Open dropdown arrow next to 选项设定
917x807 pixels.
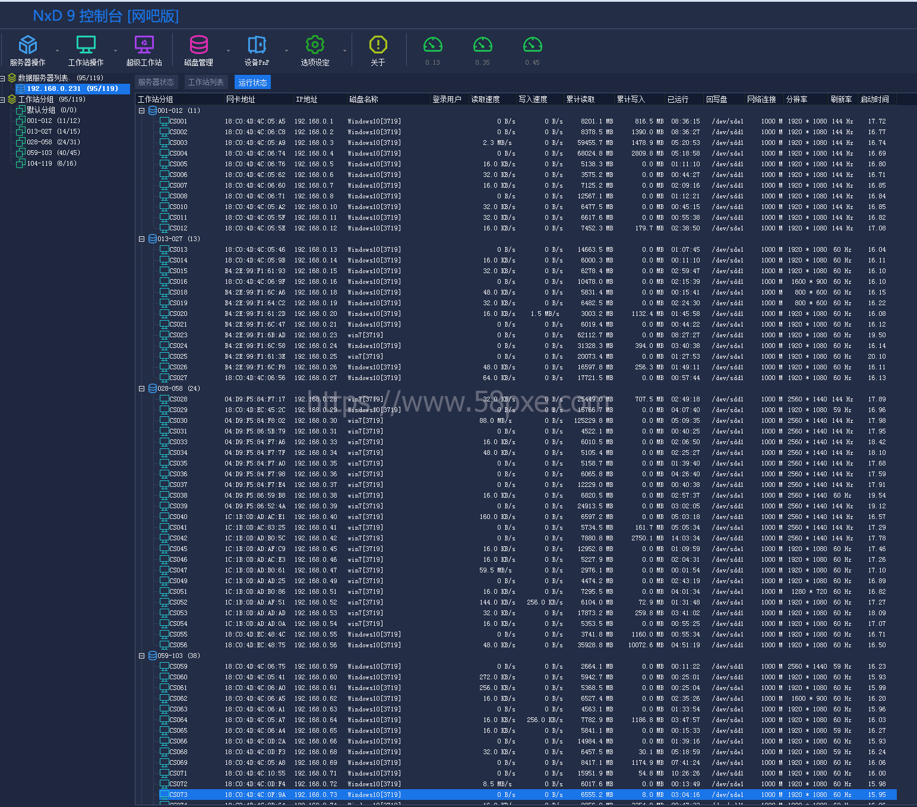[344, 50]
